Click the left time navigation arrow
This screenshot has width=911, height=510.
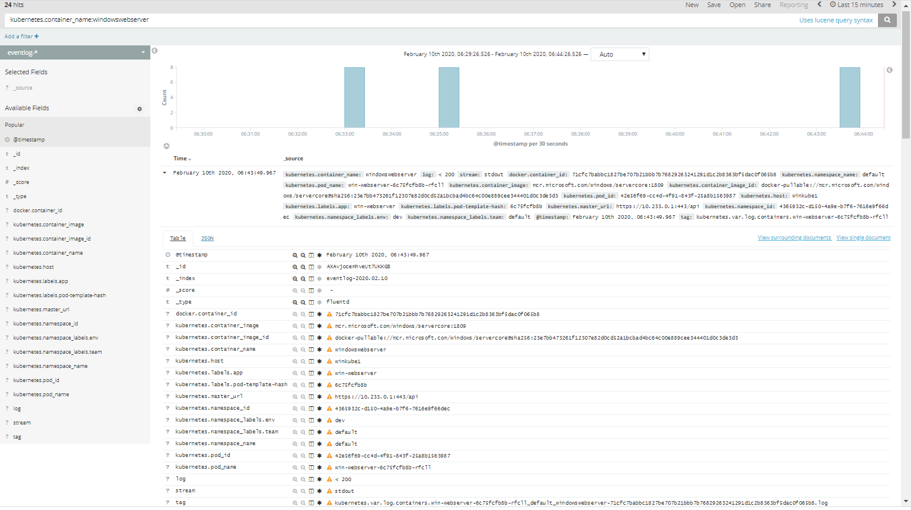[819, 5]
